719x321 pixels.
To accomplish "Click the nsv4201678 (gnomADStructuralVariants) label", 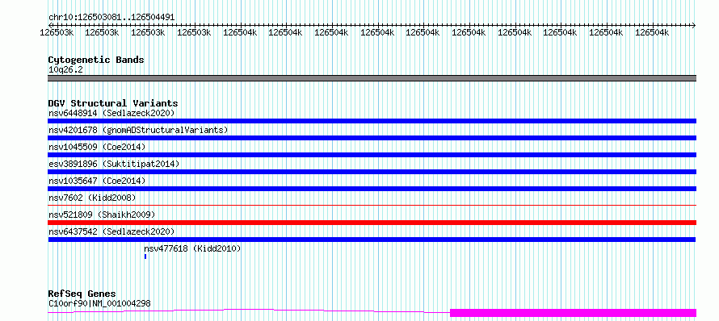I will tap(138, 130).
